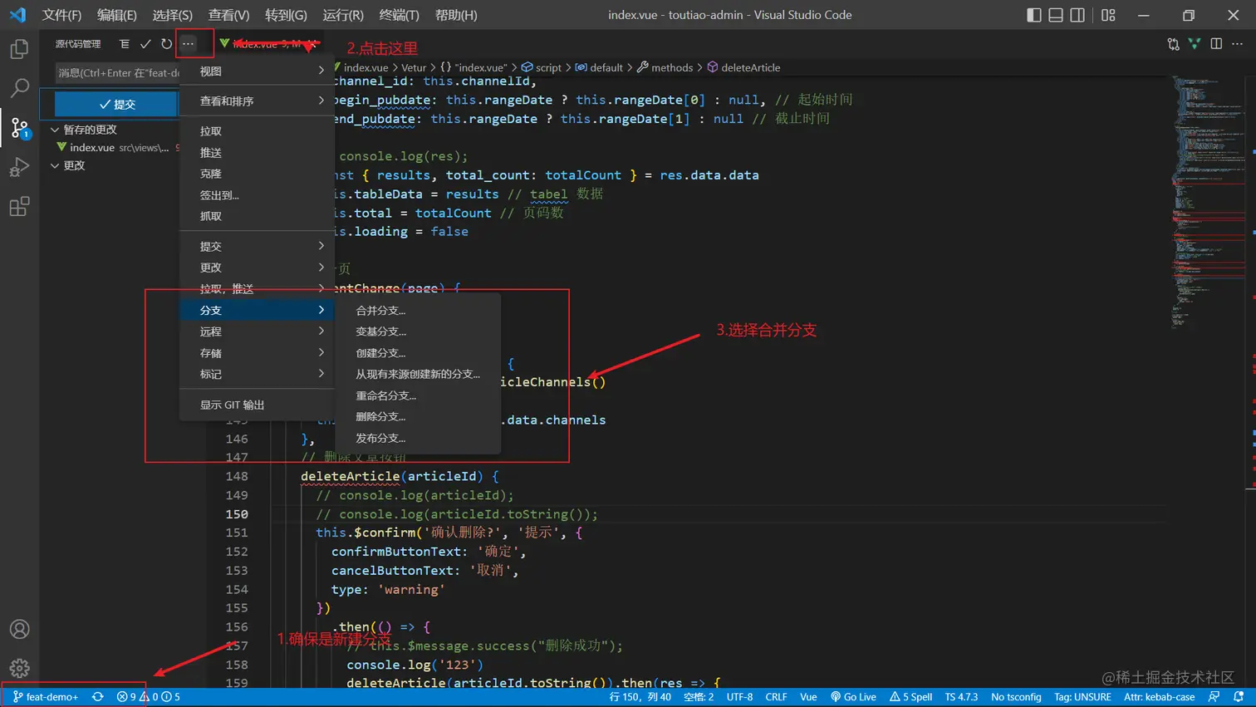The height and width of the screenshot is (707, 1256).
Task: Expand the 远程 submenu
Action: click(x=257, y=331)
